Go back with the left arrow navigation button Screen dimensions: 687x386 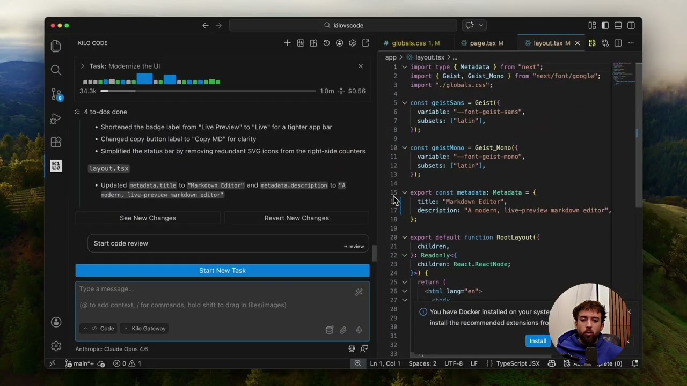pos(206,25)
